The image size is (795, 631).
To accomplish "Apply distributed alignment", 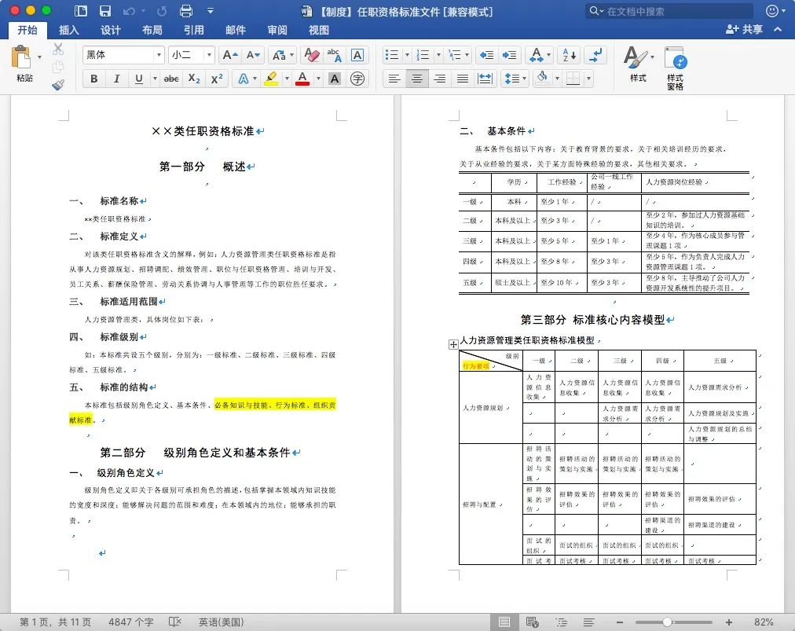I will [485, 79].
